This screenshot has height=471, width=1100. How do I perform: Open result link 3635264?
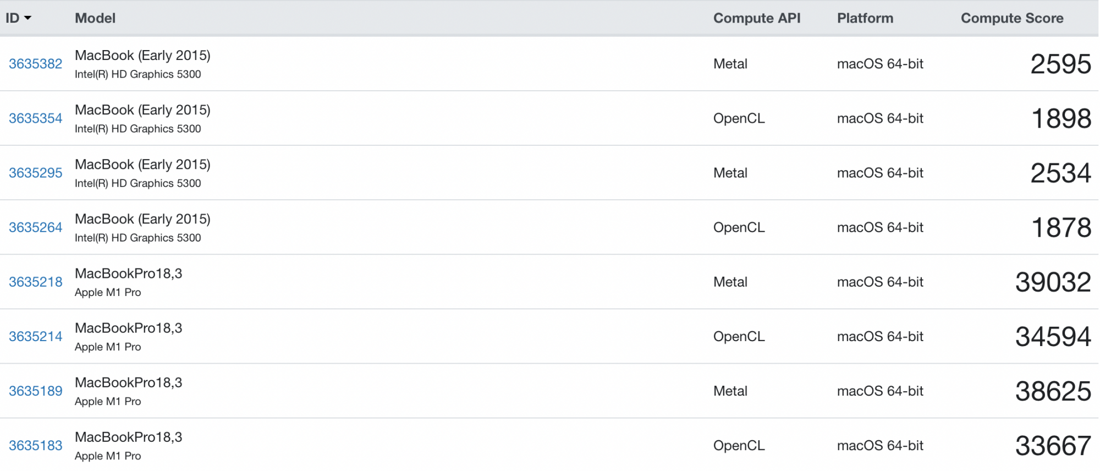36,227
